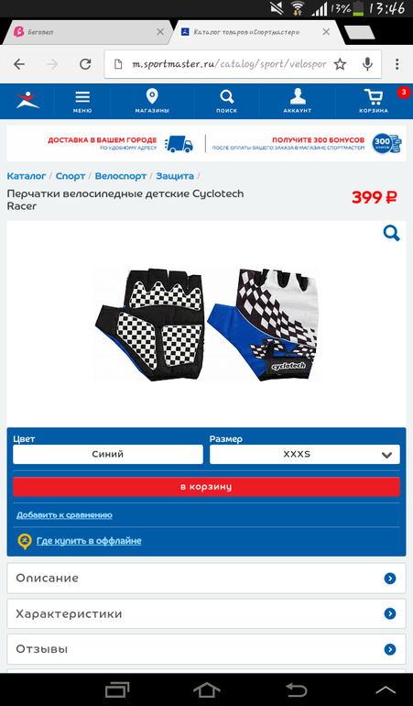Click the red в корзину button
Viewport: 413px width, 706px height.
tap(206, 487)
